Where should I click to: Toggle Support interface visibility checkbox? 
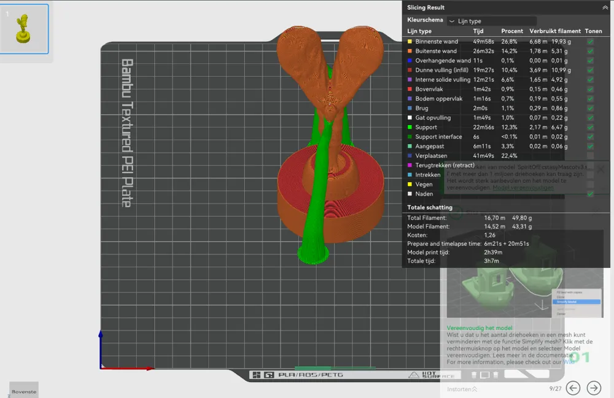tap(590, 136)
